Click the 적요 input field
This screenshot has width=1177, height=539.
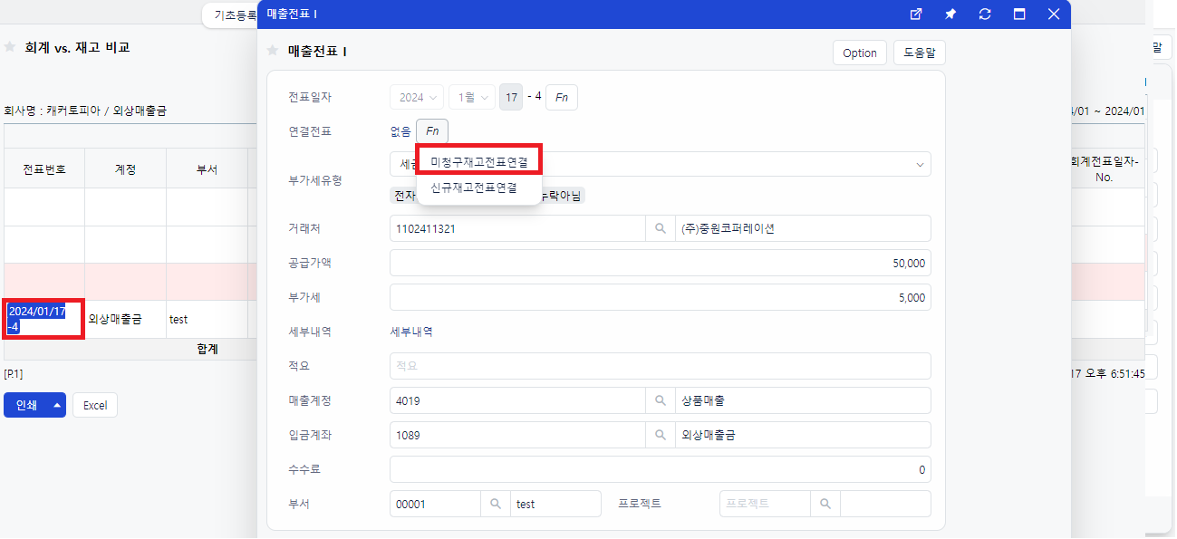(661, 366)
